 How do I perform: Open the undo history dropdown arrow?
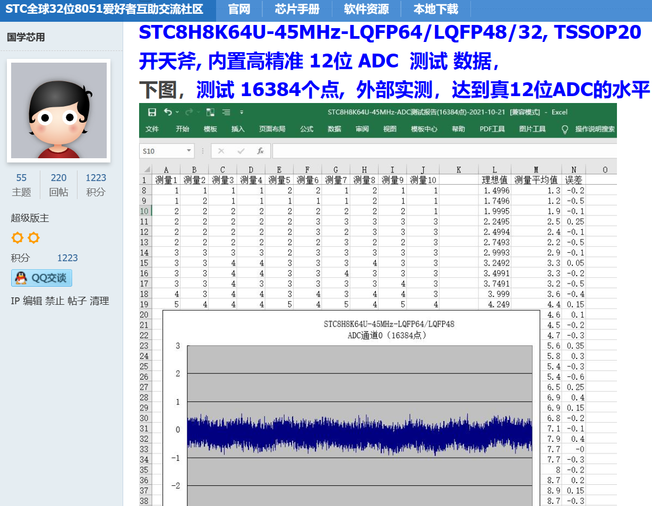(177, 112)
